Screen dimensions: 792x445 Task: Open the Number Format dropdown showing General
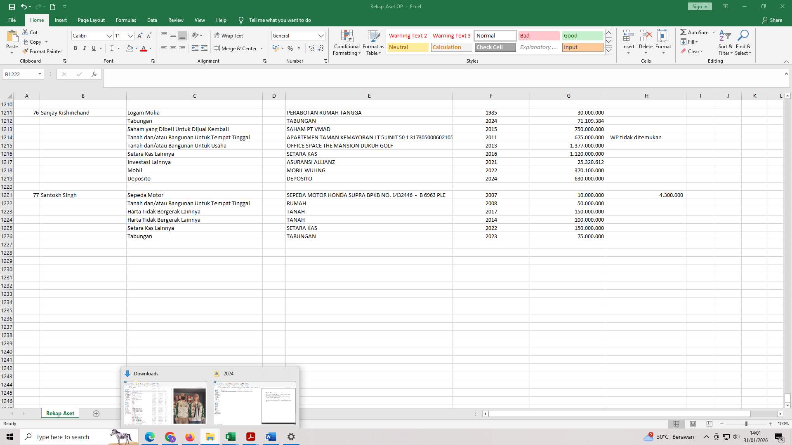click(x=321, y=35)
